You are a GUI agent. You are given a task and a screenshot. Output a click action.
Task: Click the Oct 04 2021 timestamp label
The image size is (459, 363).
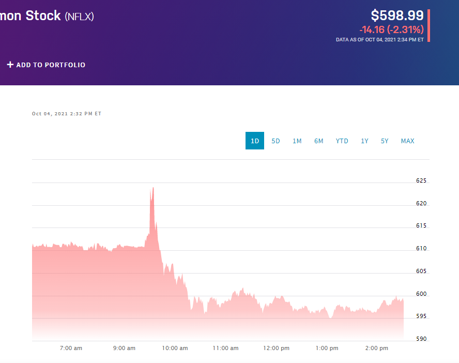click(67, 113)
